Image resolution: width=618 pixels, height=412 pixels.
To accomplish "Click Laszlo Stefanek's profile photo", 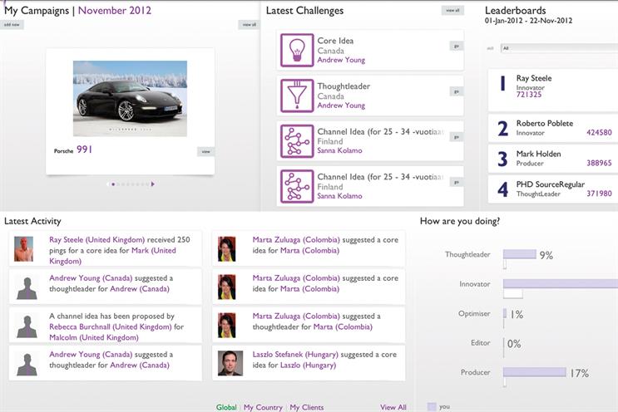I will tap(230, 363).
